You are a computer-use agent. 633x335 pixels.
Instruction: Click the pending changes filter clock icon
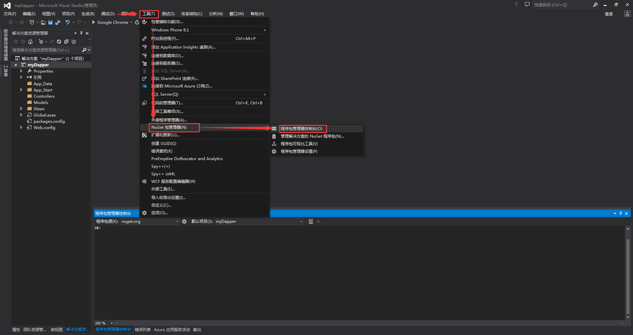(x=41, y=42)
